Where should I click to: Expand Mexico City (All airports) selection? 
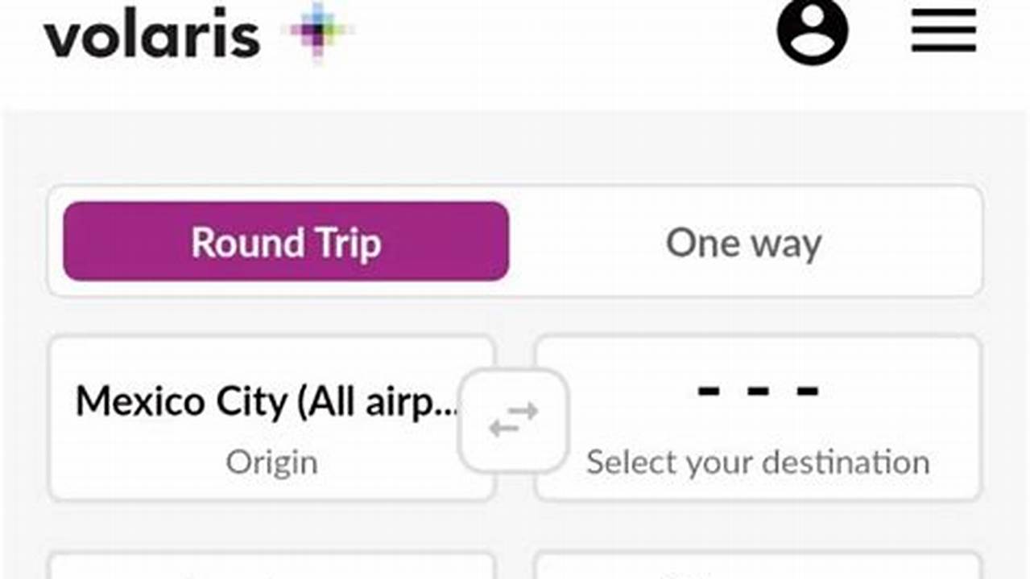tap(266, 400)
